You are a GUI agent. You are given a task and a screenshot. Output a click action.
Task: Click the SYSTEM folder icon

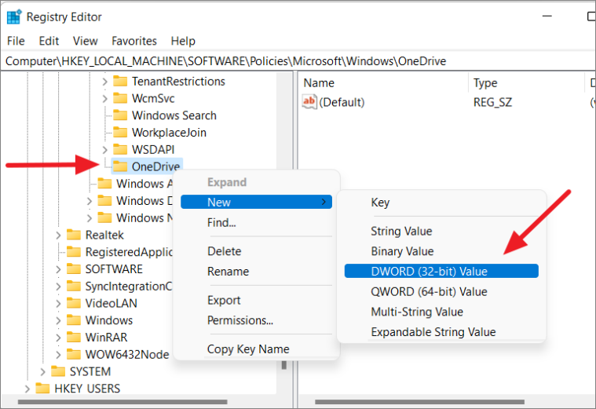click(x=58, y=371)
